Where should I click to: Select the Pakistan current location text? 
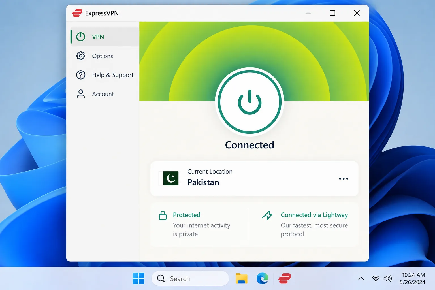203,182
